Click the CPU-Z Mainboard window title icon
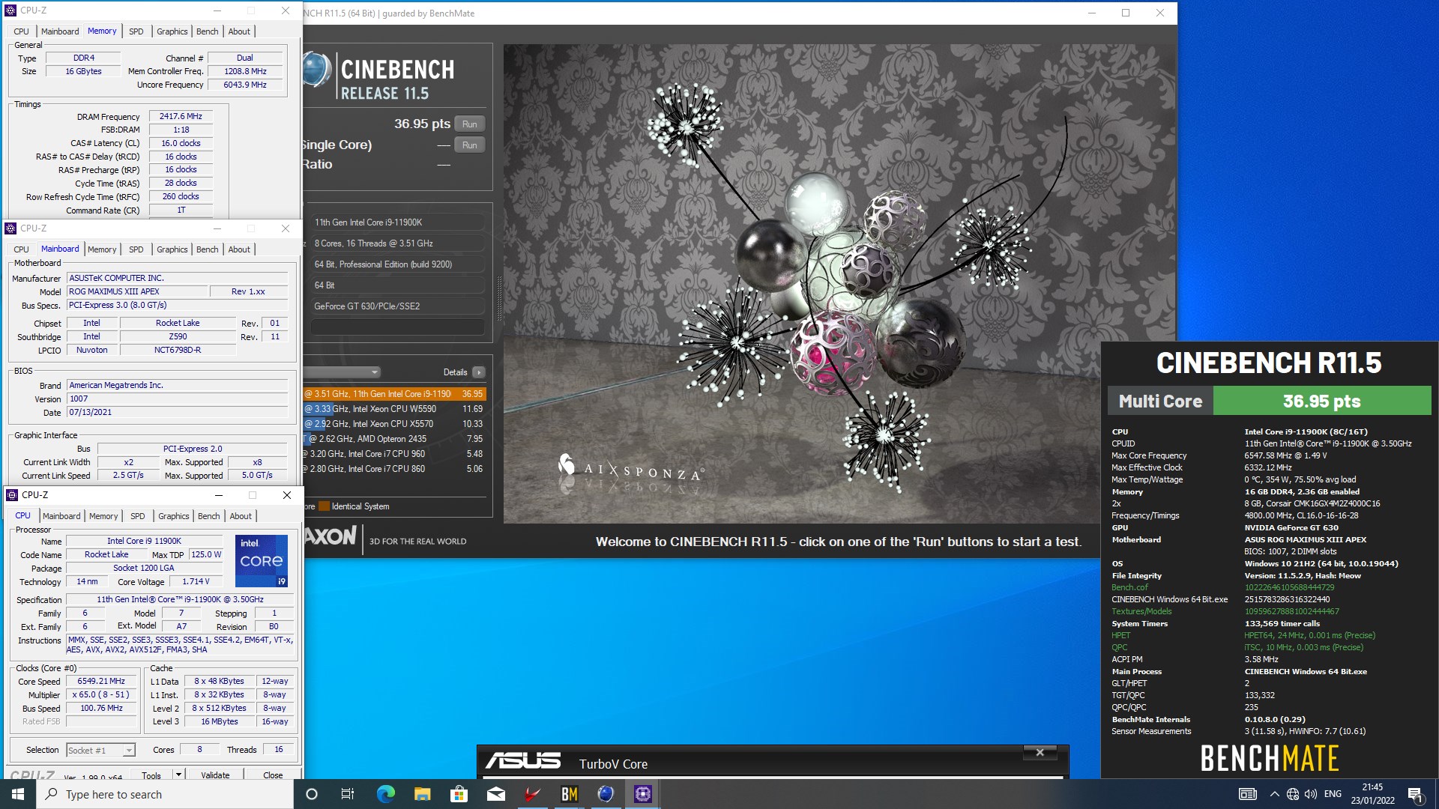This screenshot has height=809, width=1439. tap(10, 228)
